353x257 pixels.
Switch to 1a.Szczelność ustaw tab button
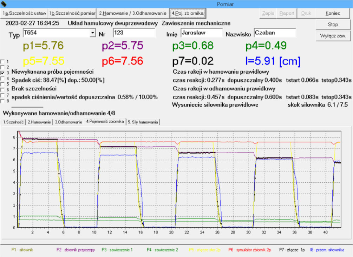24,13
